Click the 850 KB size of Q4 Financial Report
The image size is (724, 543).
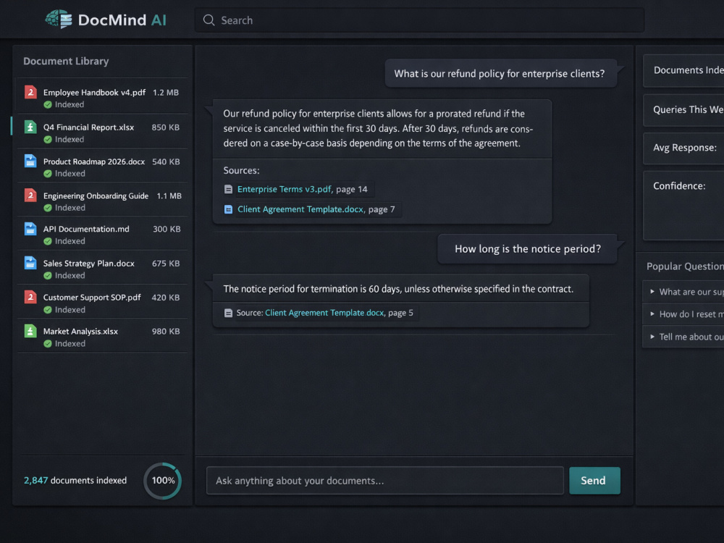(x=166, y=127)
